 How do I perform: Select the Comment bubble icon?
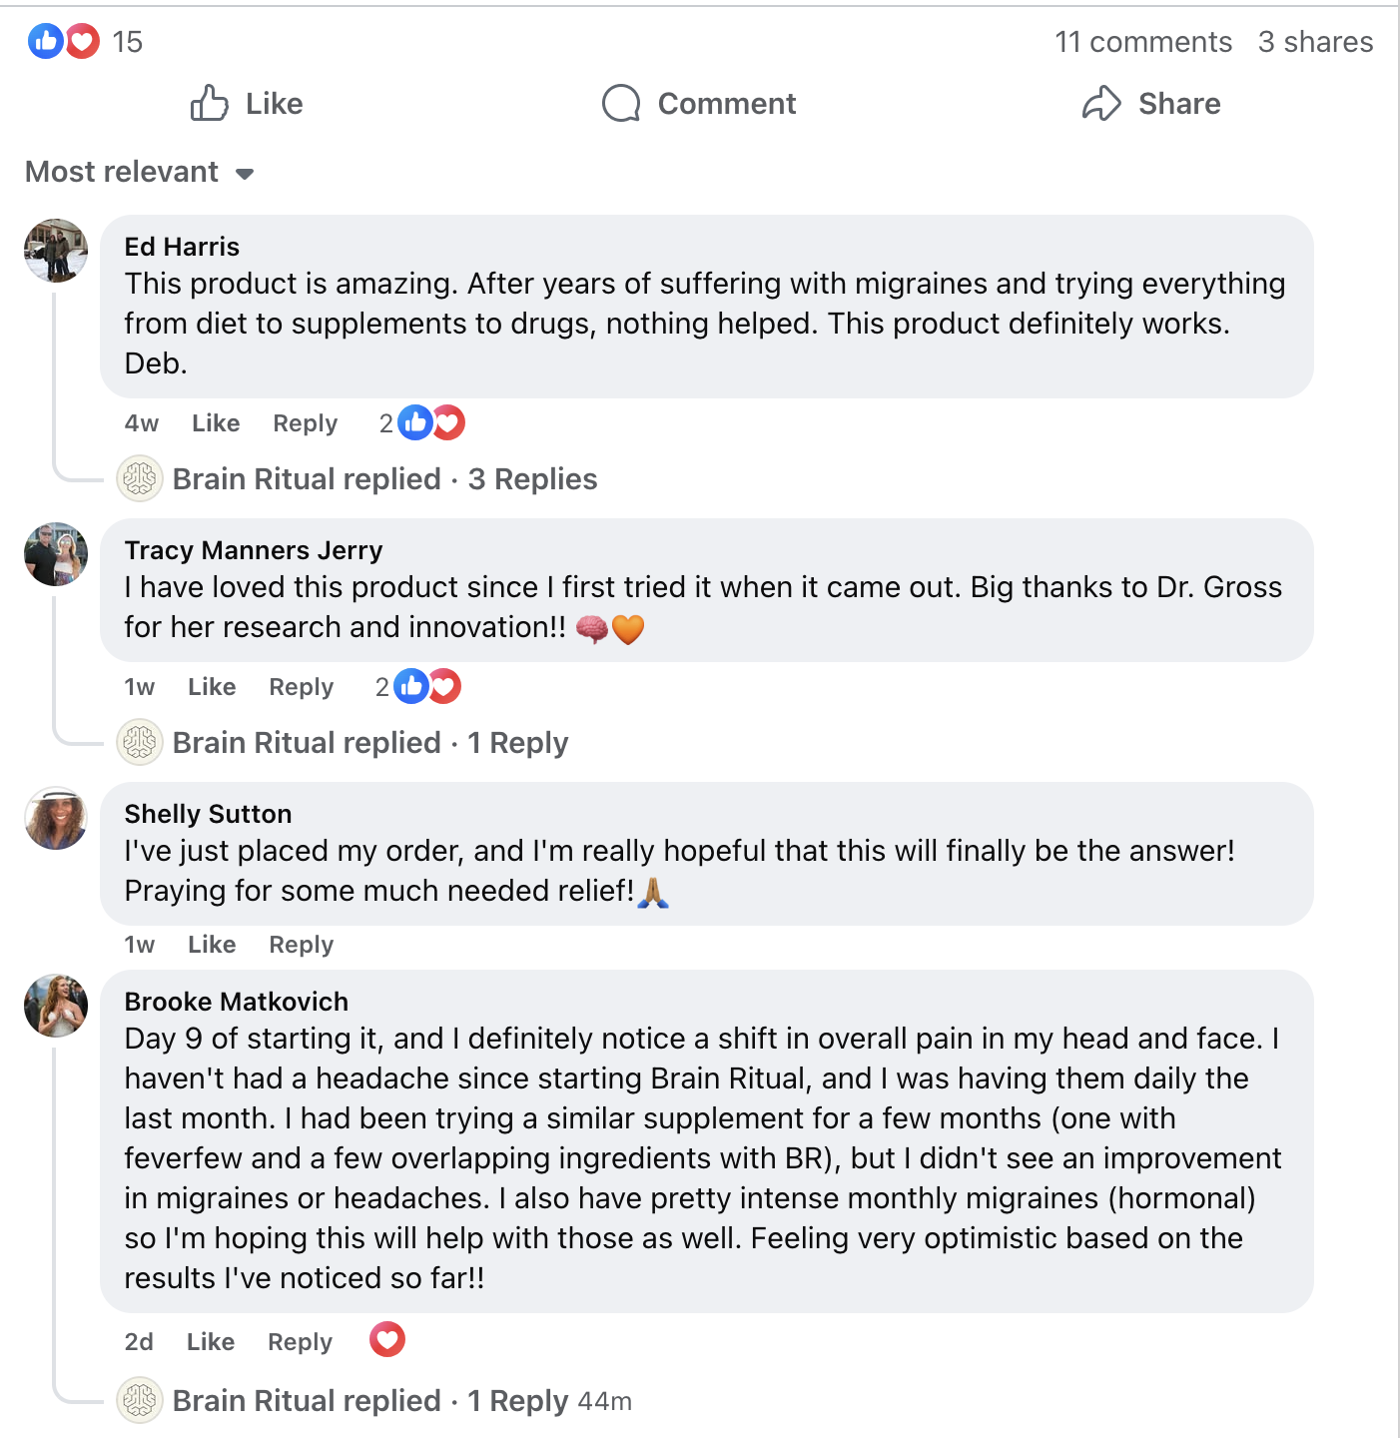click(621, 103)
